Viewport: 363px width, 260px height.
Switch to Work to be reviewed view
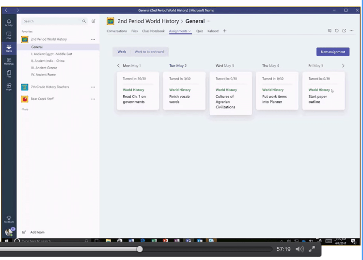(149, 52)
